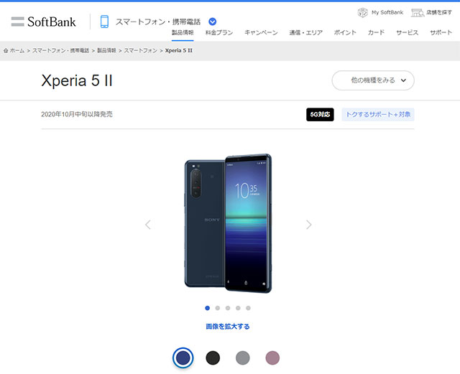Click the My SoftBank cube icon
This screenshot has height=374, width=460.
pyautogui.click(x=362, y=13)
